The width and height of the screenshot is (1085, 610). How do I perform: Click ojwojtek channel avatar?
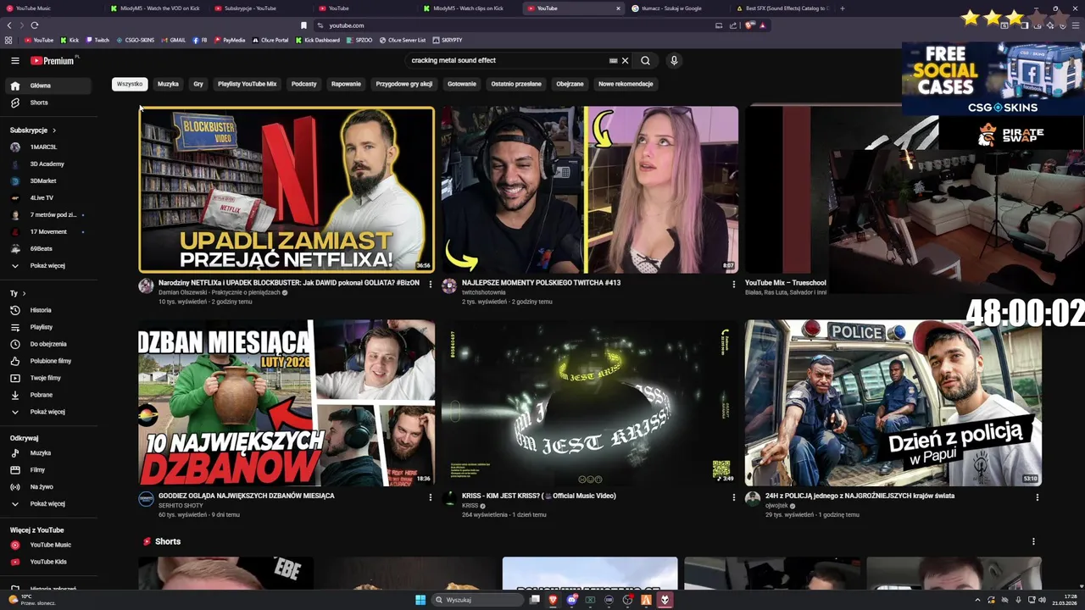(x=752, y=499)
